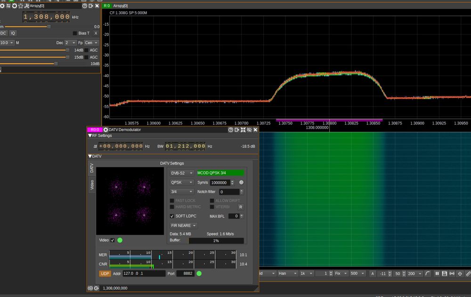Click the Notch filter stepper arrows
The height and width of the screenshot is (297, 471).
[242, 191]
